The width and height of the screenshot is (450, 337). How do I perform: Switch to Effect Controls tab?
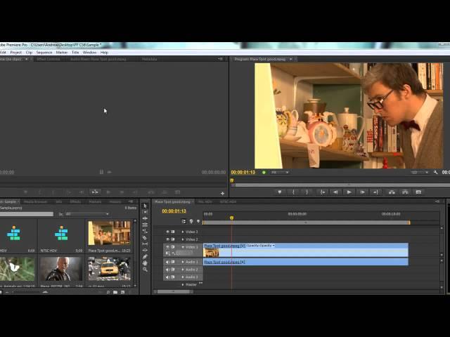[49, 59]
